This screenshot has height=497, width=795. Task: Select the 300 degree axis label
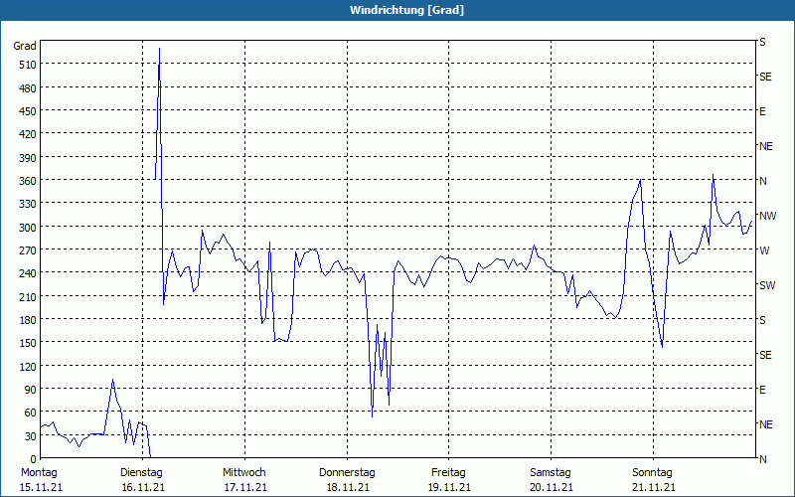click(x=28, y=228)
